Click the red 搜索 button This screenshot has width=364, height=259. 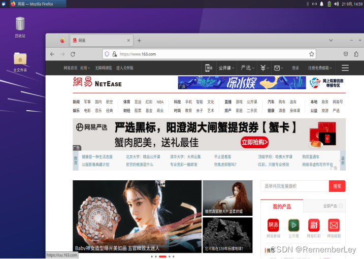click(x=337, y=186)
